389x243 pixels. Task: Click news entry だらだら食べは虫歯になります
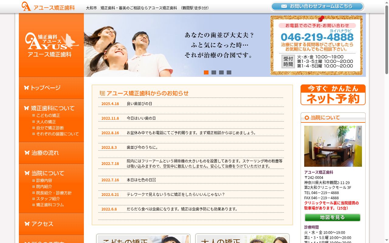182,209
